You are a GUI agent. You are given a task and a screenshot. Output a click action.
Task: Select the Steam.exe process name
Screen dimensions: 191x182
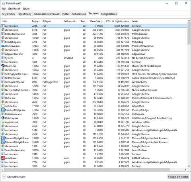11,66
